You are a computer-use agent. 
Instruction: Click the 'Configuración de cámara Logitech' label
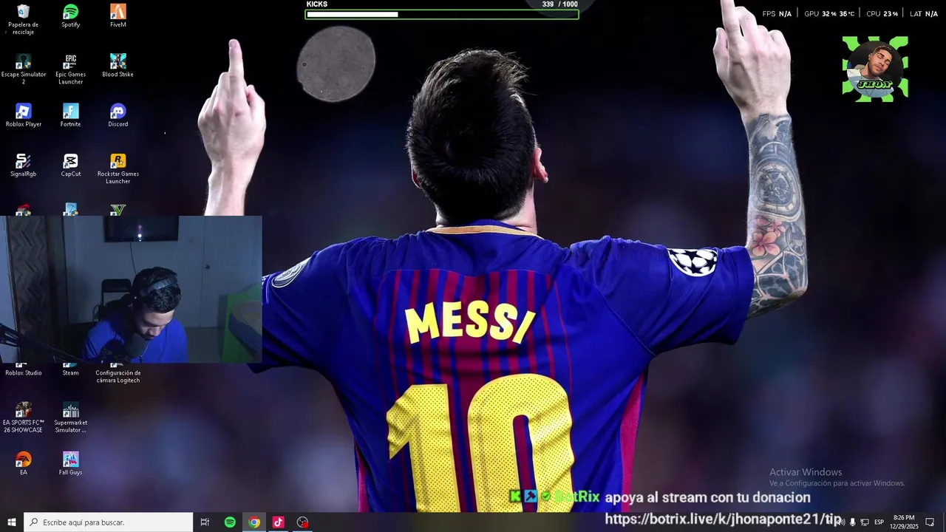pyautogui.click(x=118, y=377)
